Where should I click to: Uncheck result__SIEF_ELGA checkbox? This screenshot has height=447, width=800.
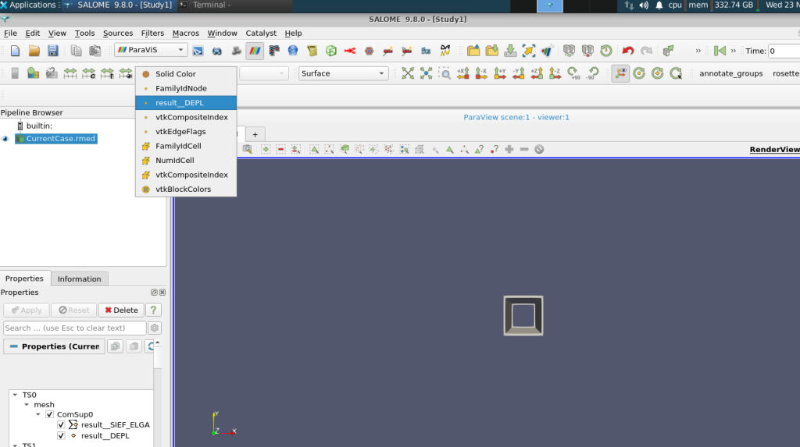[x=61, y=424]
